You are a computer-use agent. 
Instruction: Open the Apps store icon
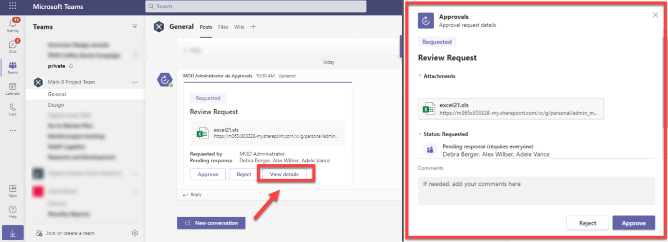13,190
